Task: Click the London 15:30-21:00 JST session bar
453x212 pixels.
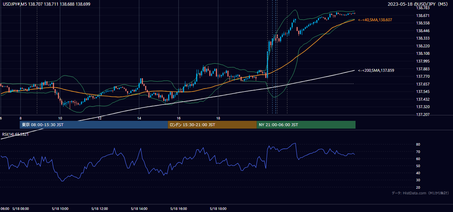Action: tap(212, 125)
